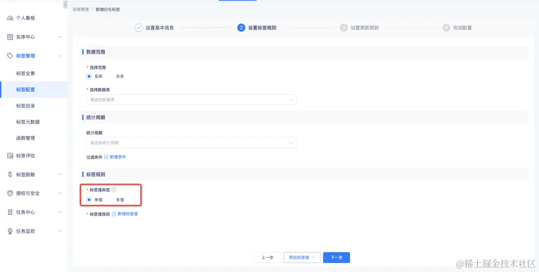Click the 新增衍生标签 breadcrumb text
Screen dimensions: 539x272
point(108,9)
